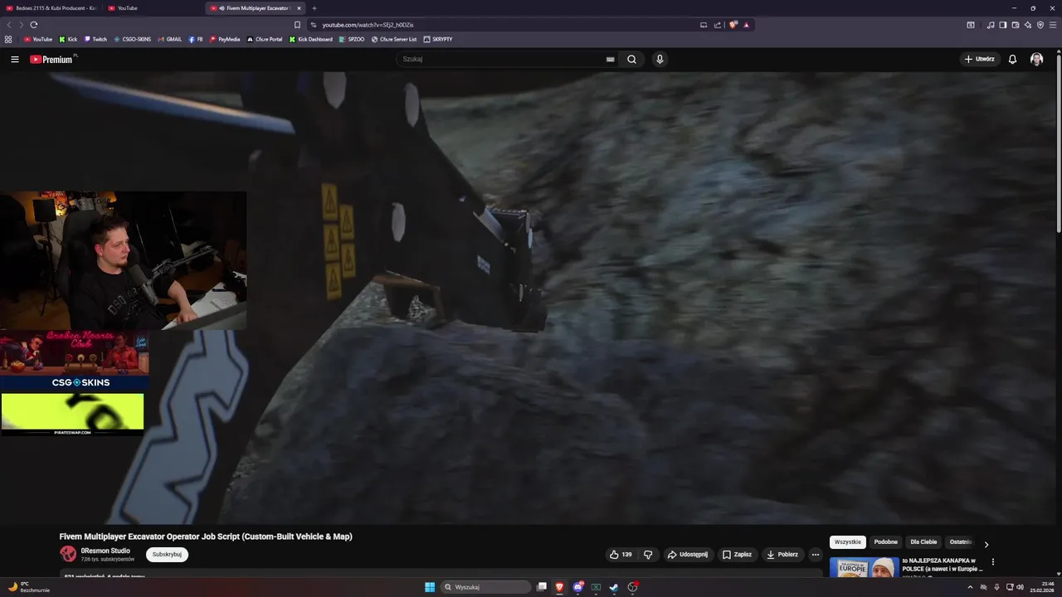Viewport: 1062px width, 597px height.
Task: Select the Podobne filter chip
Action: [885, 542]
